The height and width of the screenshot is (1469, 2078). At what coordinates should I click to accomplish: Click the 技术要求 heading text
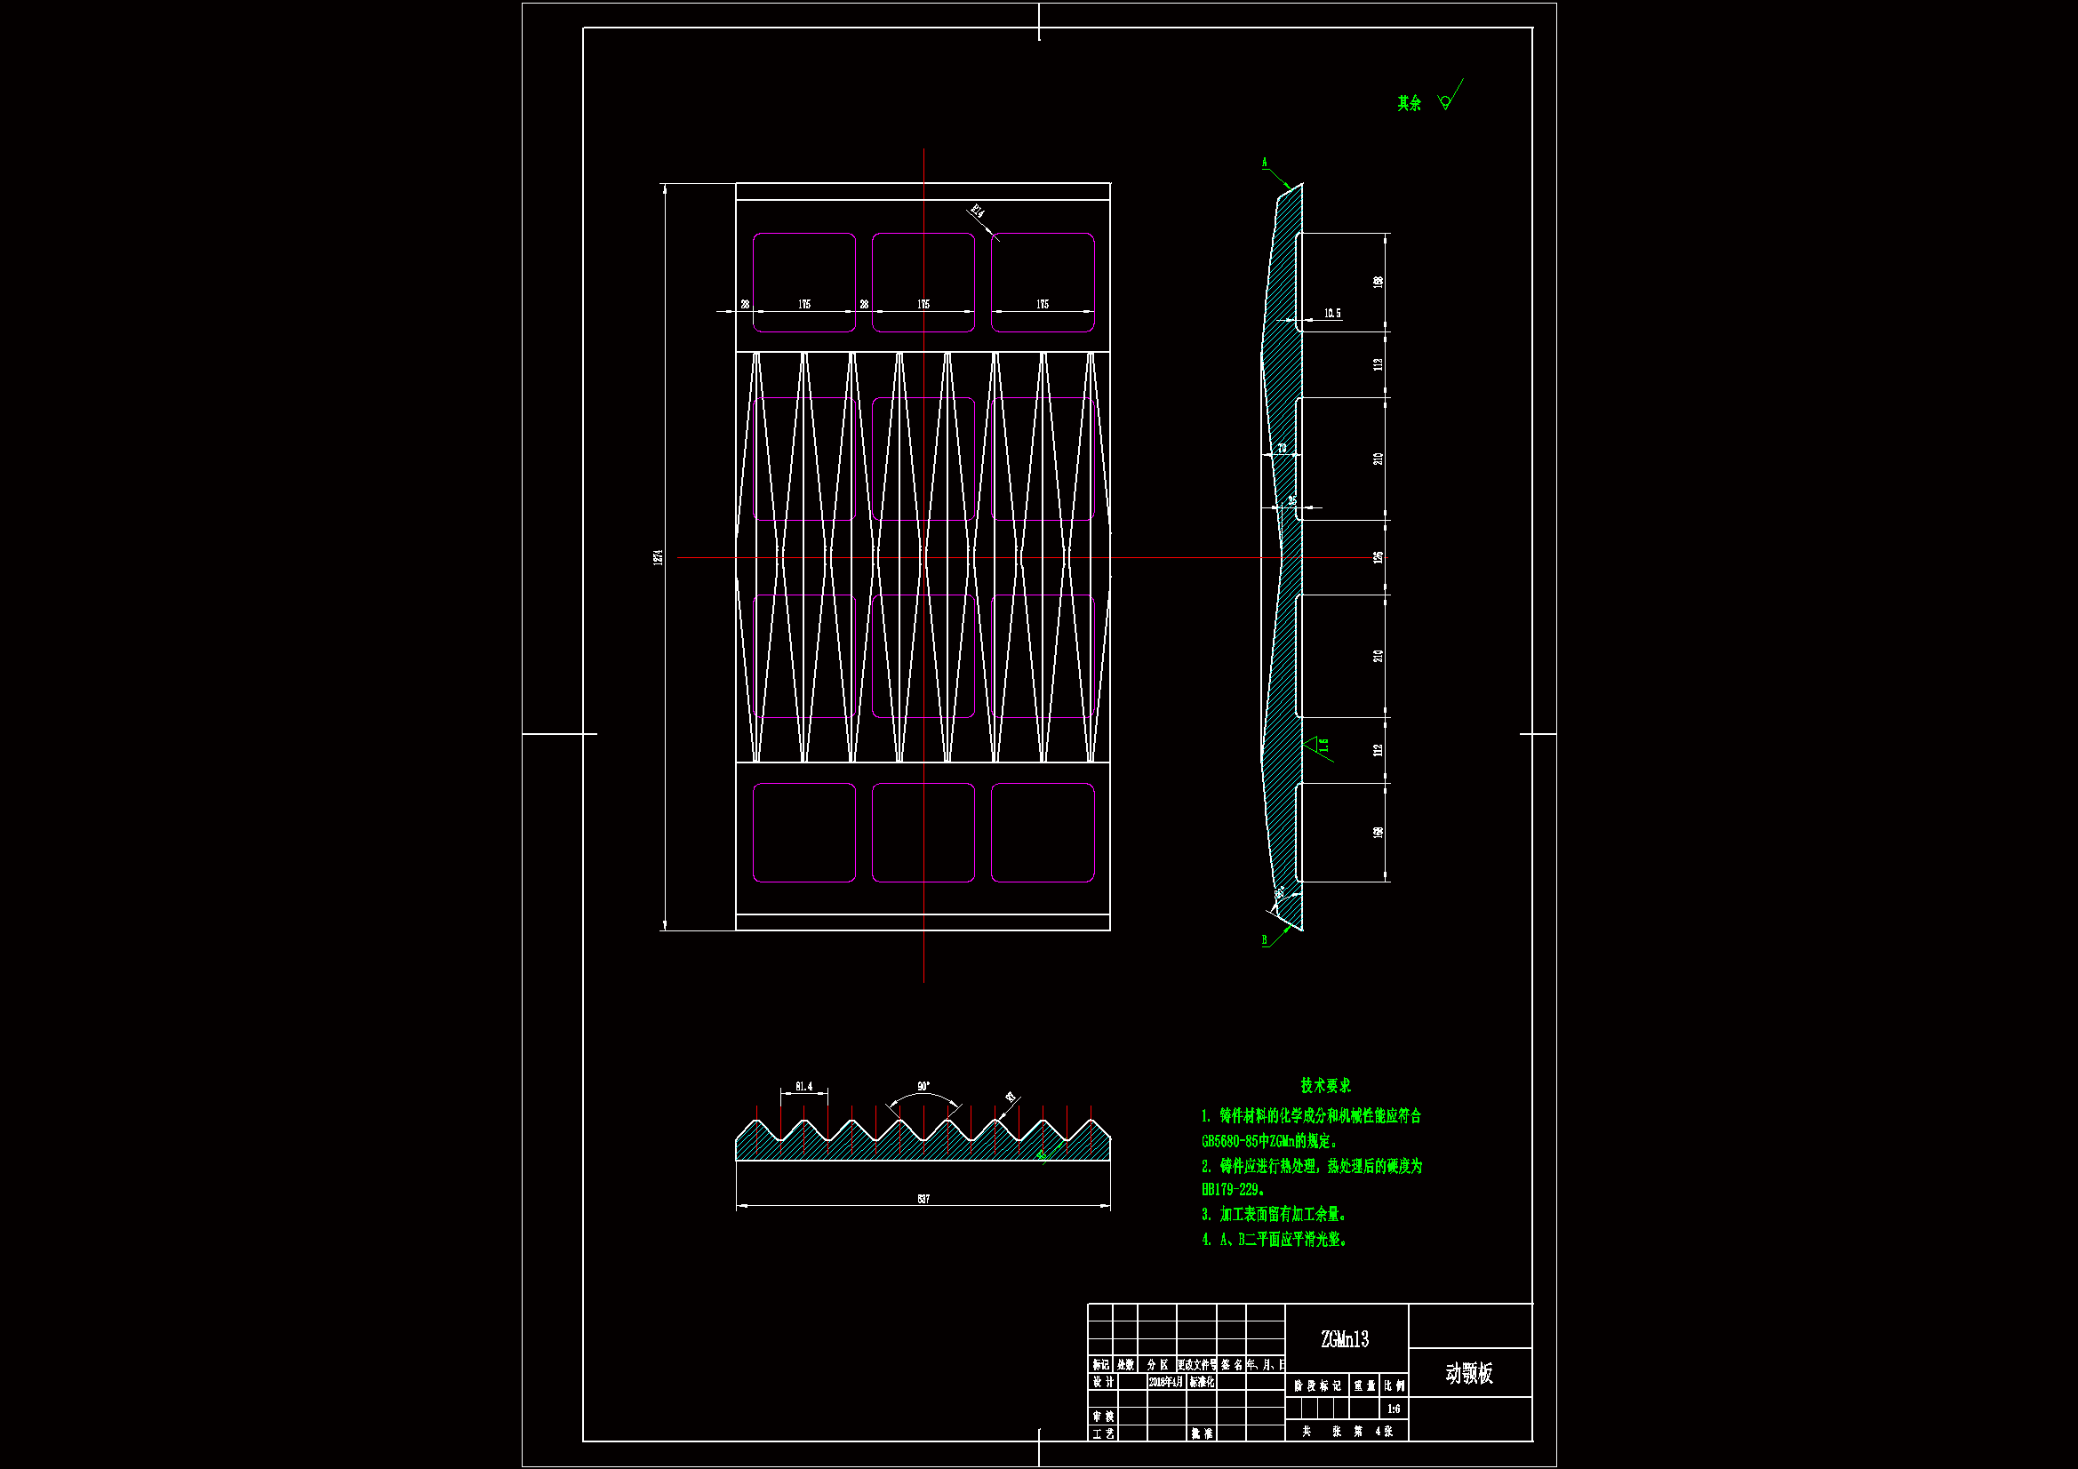[x=1325, y=1085]
